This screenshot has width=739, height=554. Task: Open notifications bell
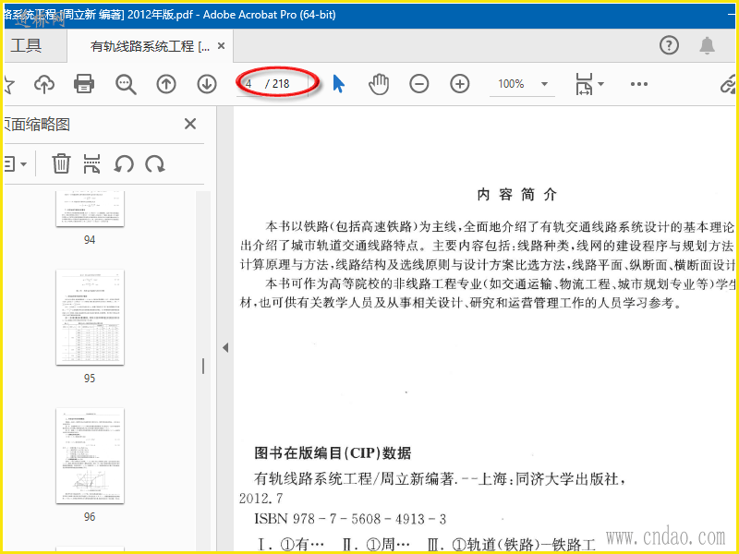coord(707,45)
